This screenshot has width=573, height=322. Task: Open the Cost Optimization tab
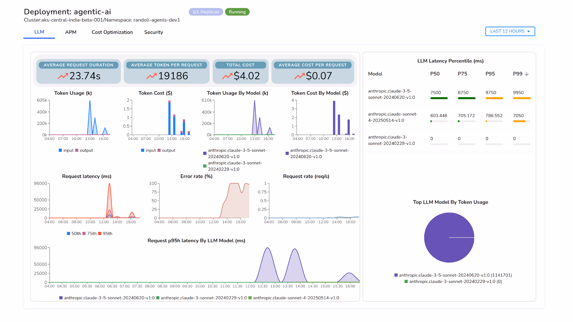tap(112, 32)
